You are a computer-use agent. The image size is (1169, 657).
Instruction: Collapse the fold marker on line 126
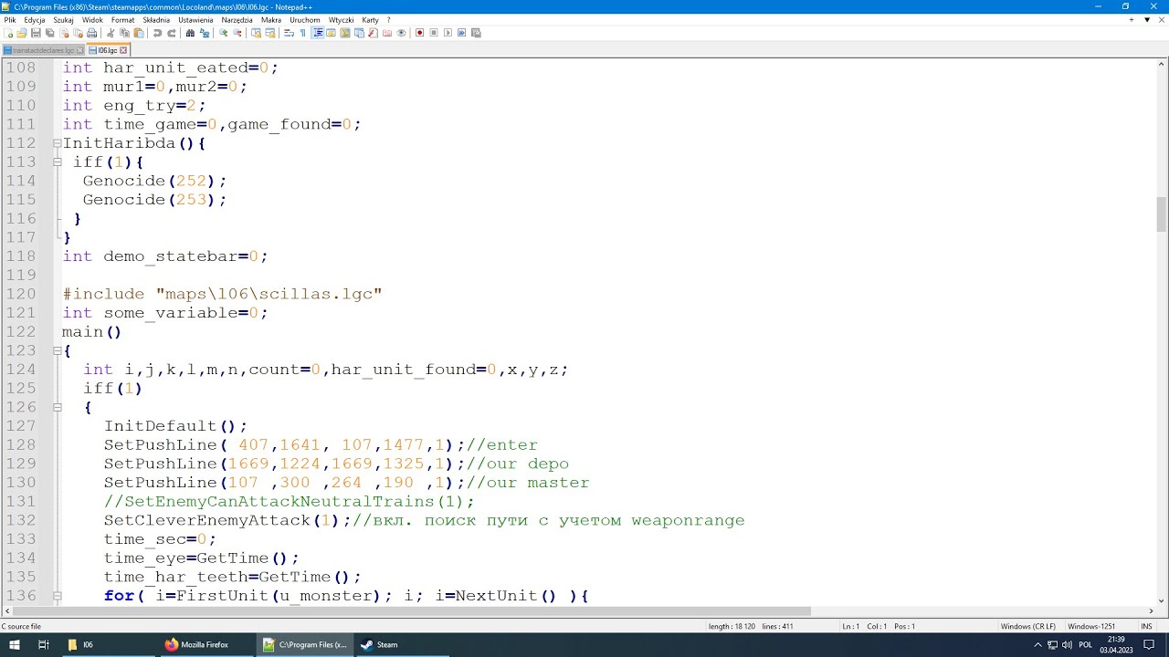point(57,408)
